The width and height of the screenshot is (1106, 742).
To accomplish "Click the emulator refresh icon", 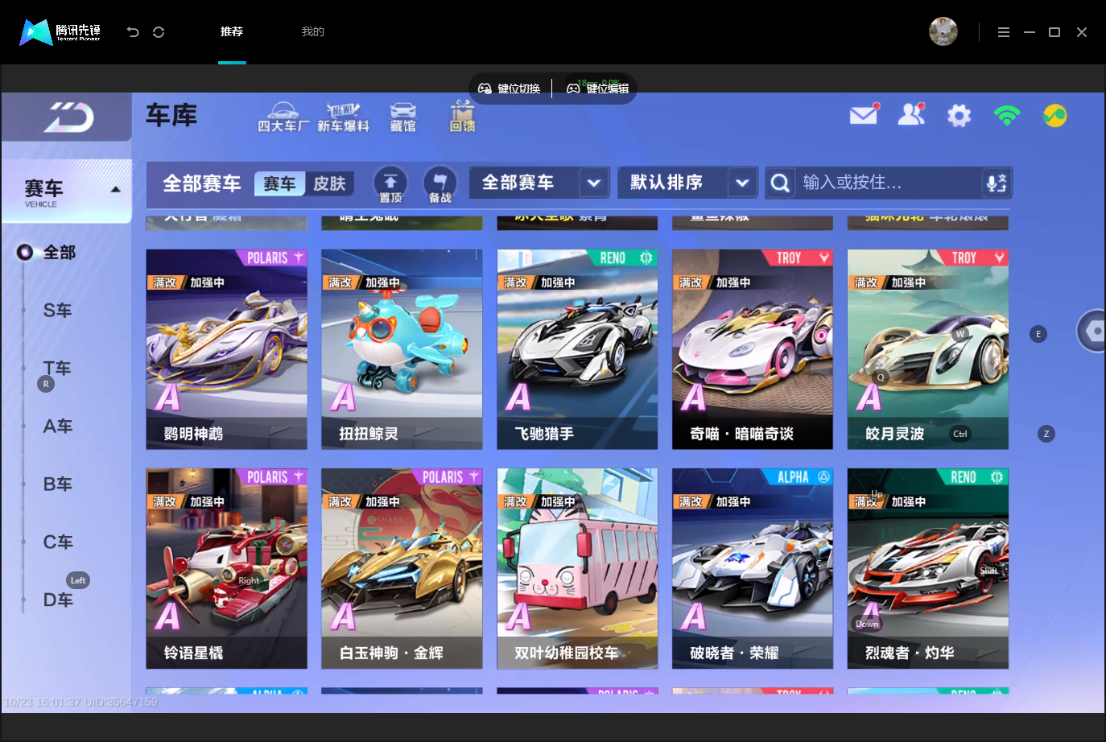I will 159,32.
